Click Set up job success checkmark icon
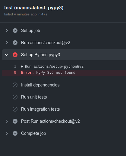This screenshot has height=156, width=126. (x=15, y=31)
